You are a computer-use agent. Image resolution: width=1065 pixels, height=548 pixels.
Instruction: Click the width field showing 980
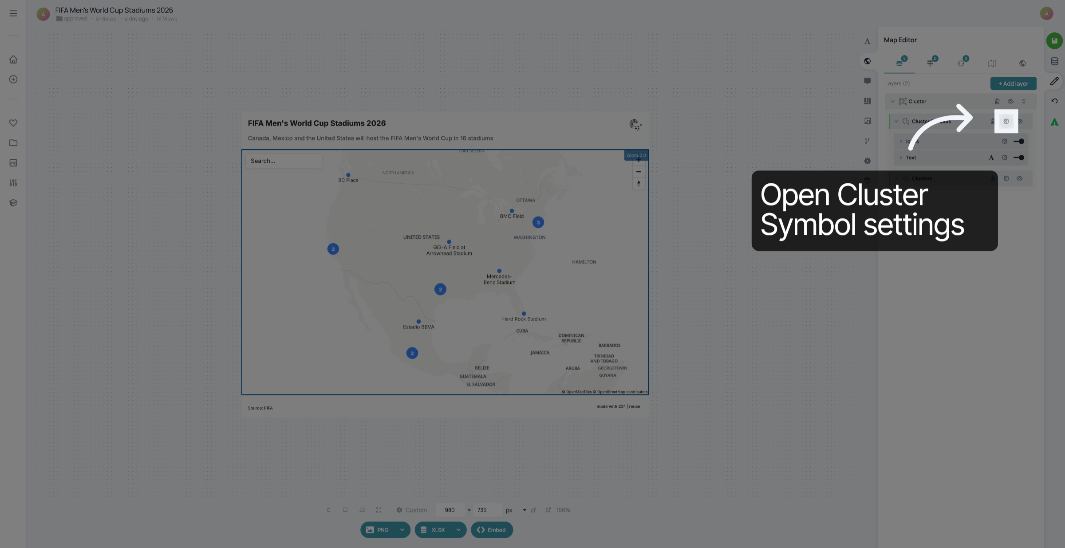pos(450,510)
